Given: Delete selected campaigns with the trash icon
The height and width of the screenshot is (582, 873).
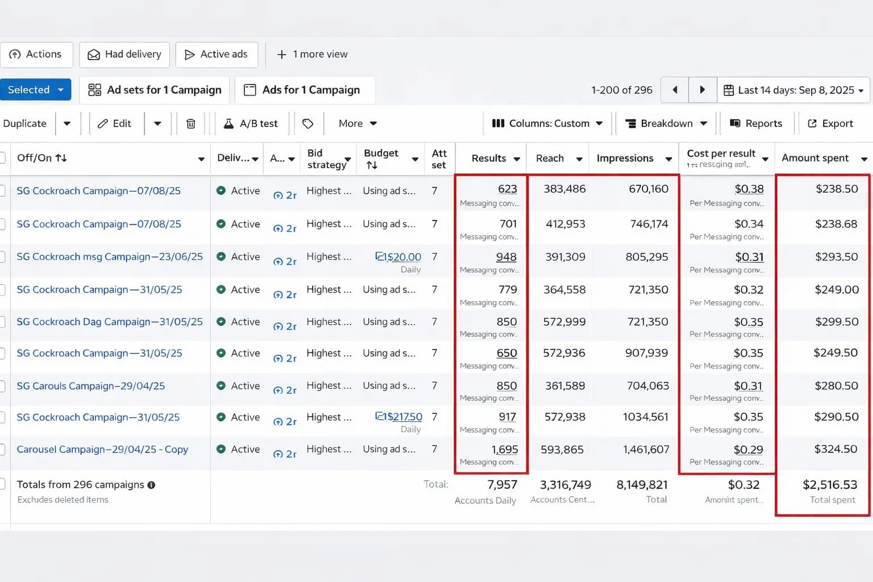Looking at the screenshot, I should click(191, 123).
